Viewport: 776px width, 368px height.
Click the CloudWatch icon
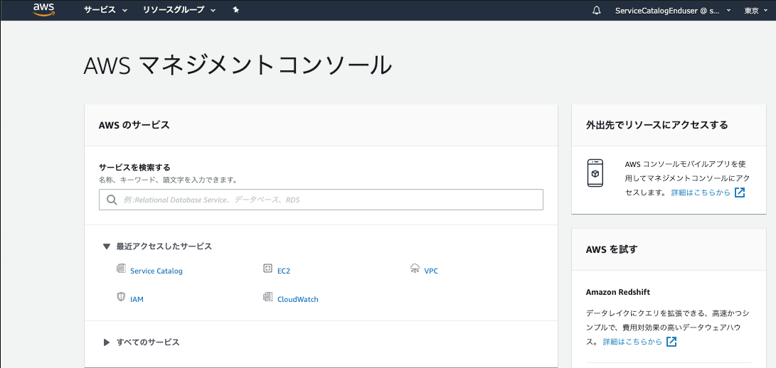(267, 297)
